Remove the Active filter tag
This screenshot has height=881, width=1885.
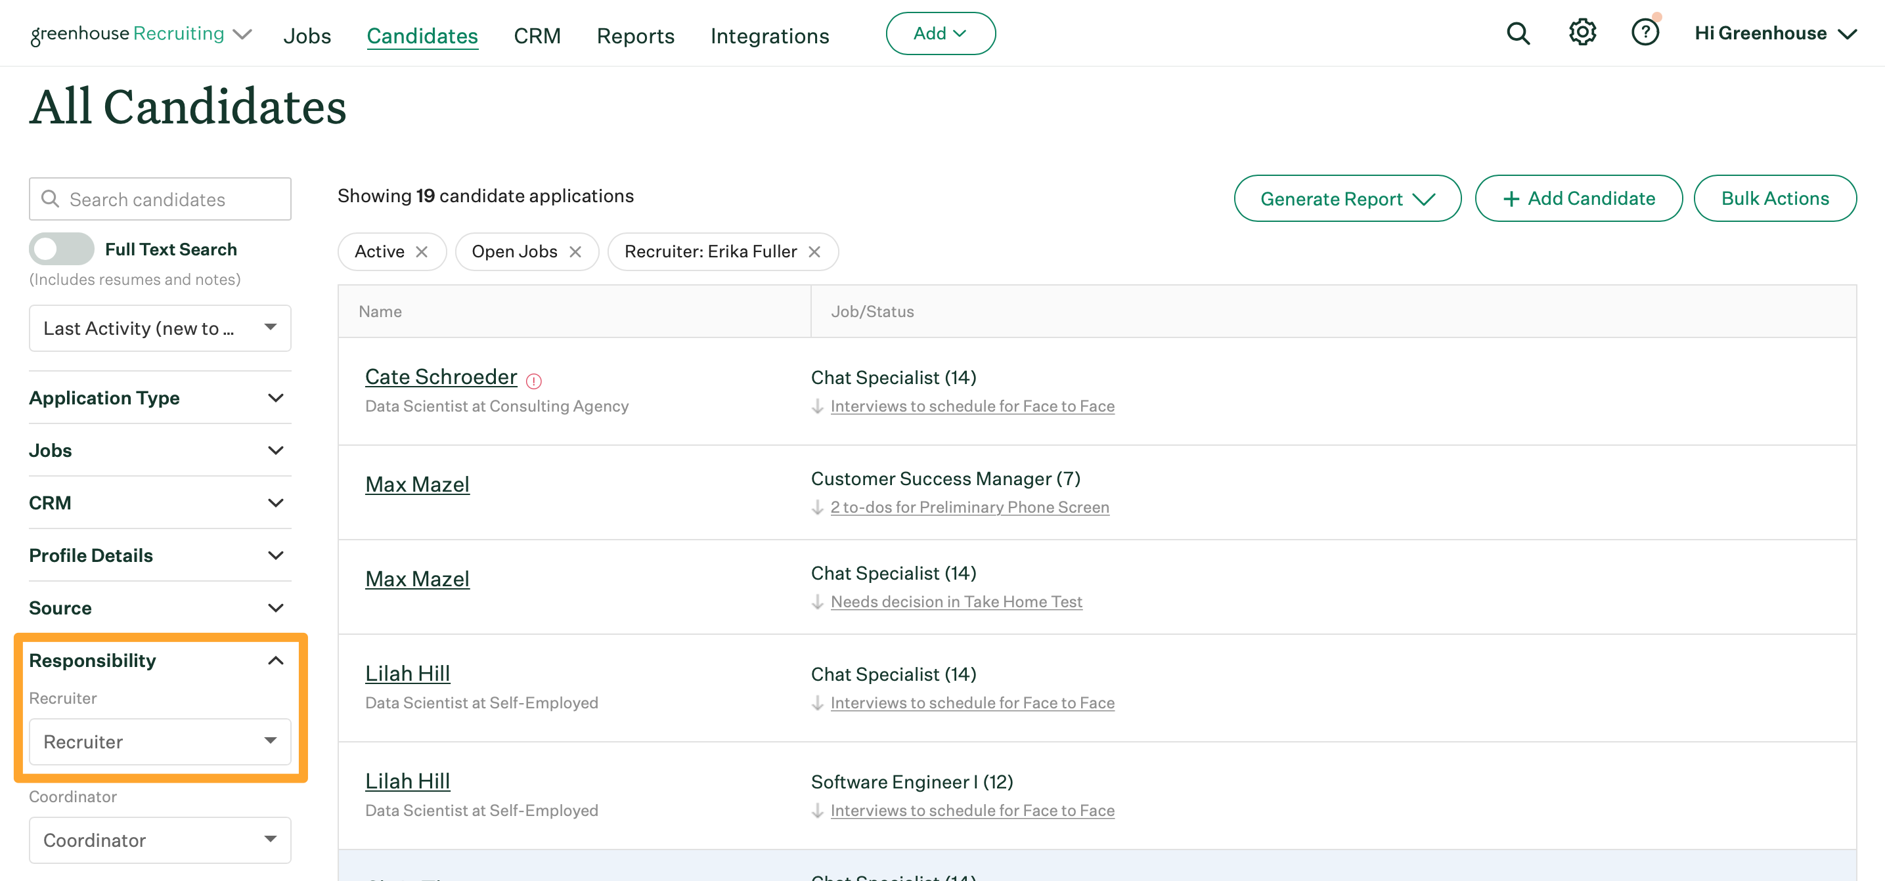pyautogui.click(x=421, y=251)
